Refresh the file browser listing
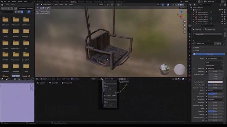This screenshot has height=127, width=227. [x=12, y=8]
